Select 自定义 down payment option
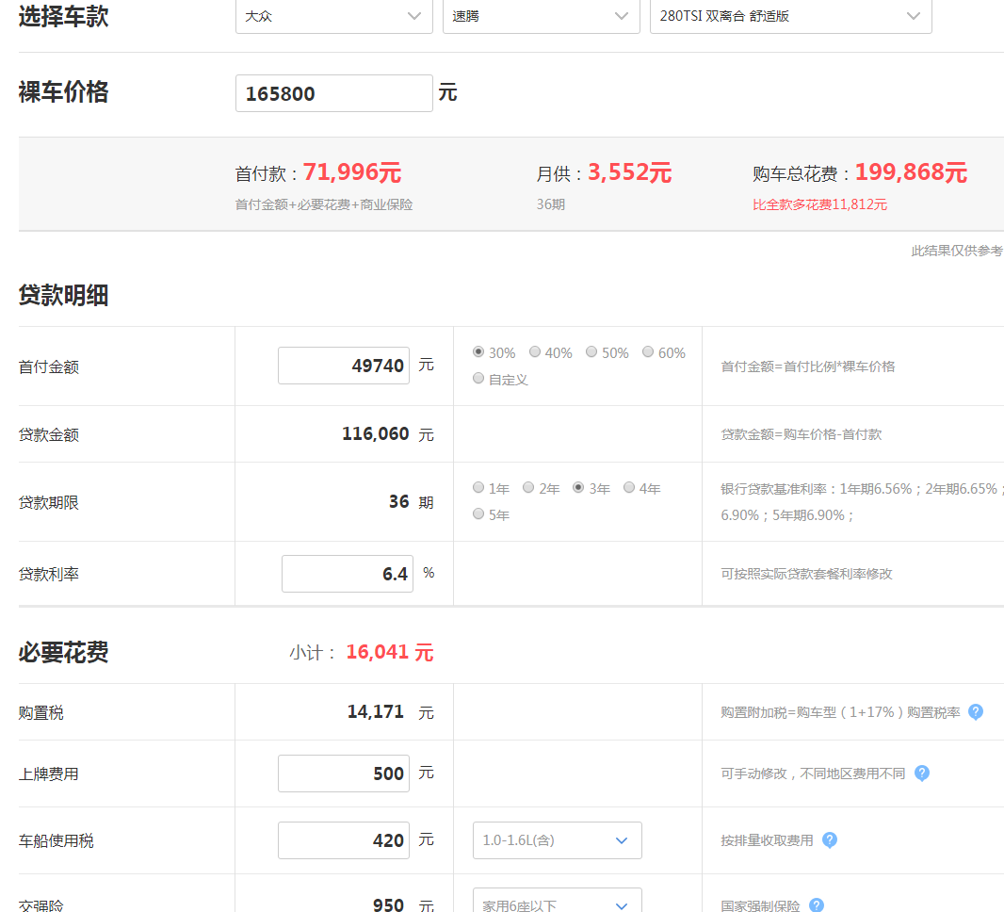The image size is (1004, 912). click(x=478, y=379)
